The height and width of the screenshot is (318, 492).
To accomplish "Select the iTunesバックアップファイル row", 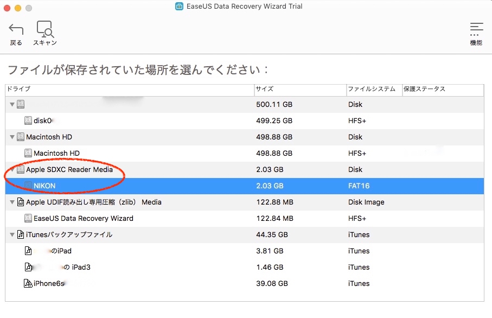I will 245,234.
